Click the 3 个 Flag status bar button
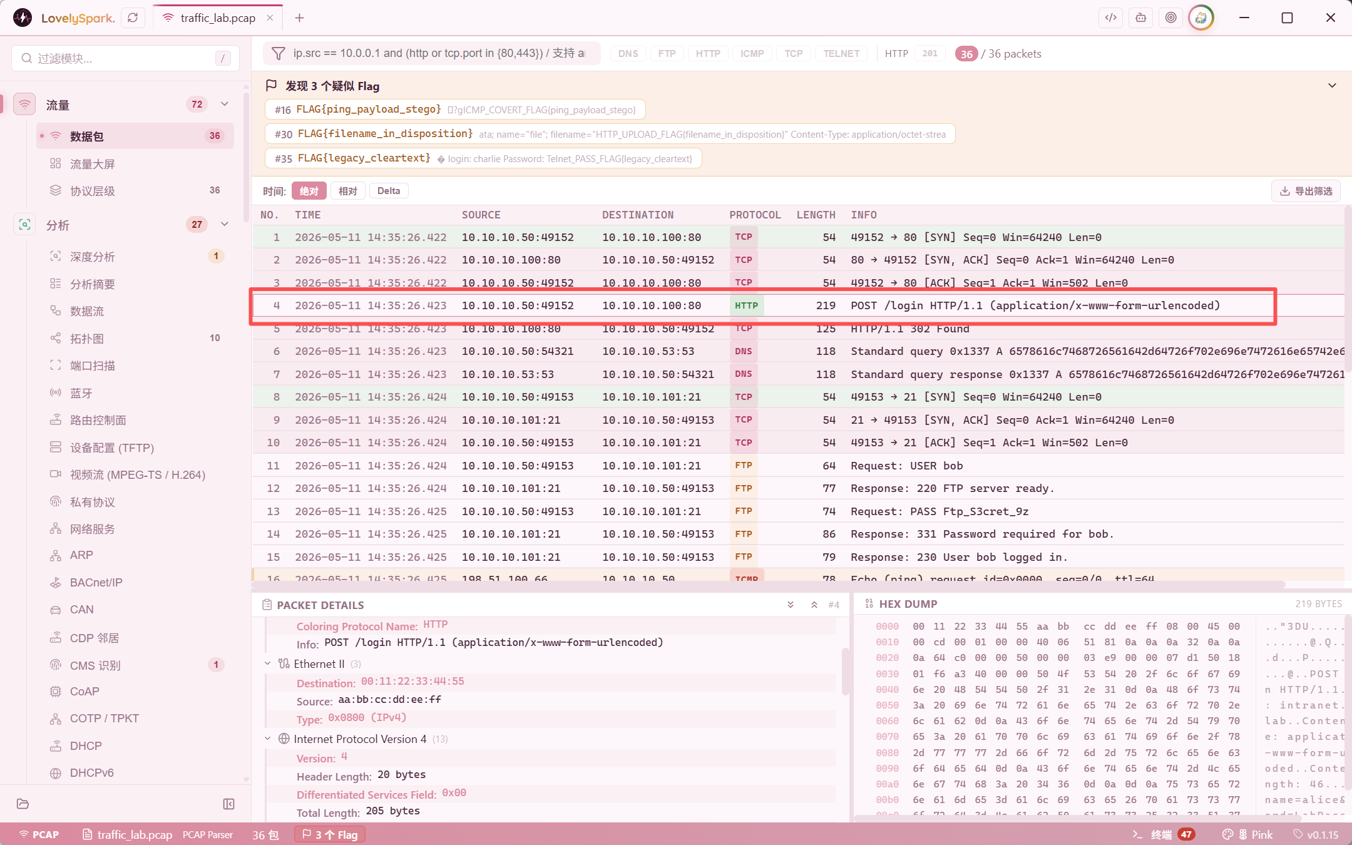Image resolution: width=1352 pixels, height=845 pixels. point(330,834)
